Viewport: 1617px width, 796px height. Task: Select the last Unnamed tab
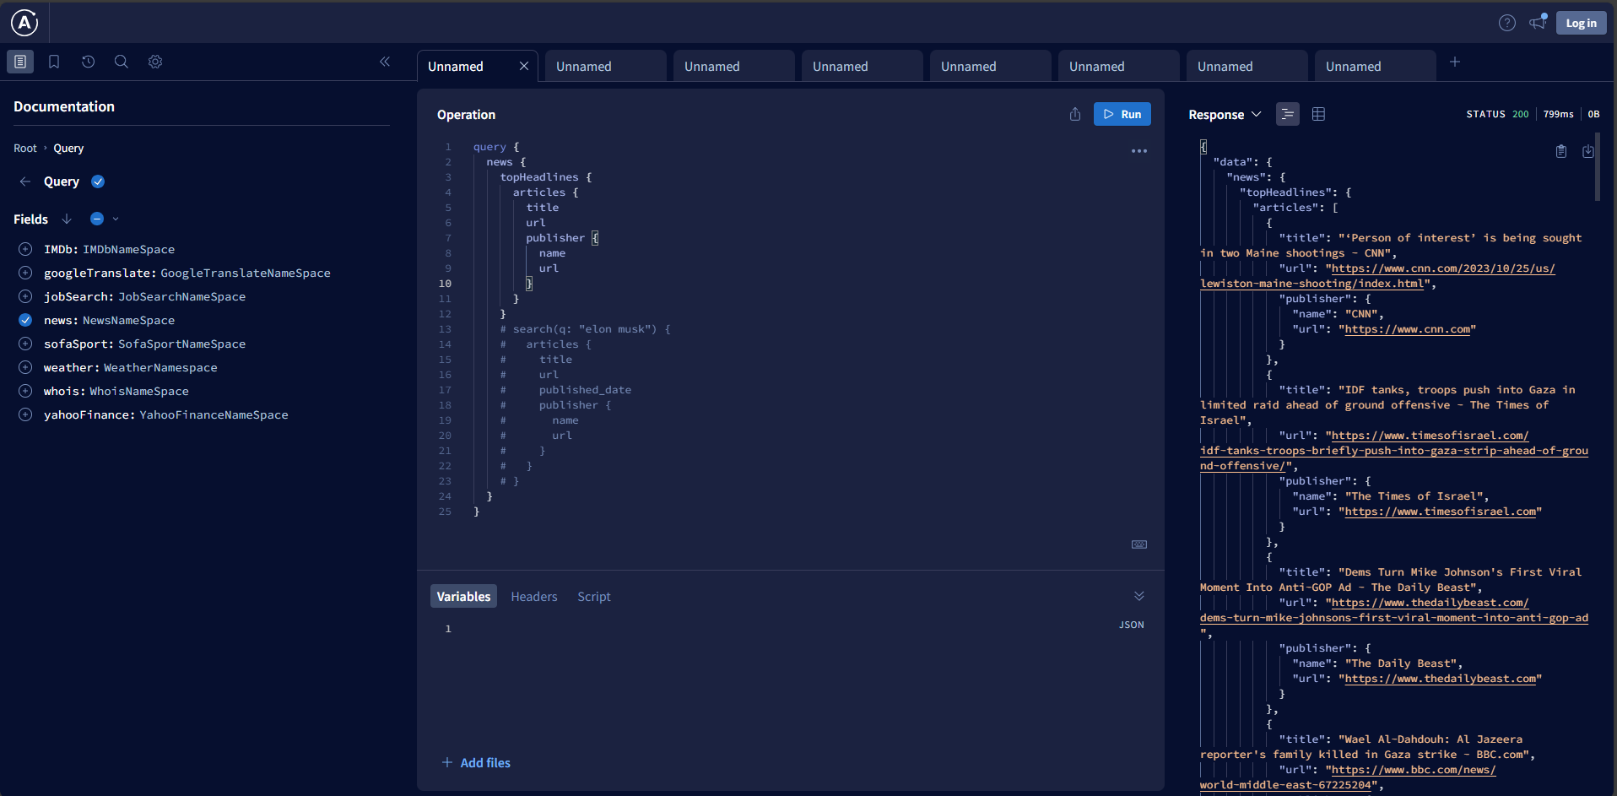1376,66
